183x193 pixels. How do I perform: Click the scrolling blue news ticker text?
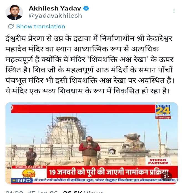(x=105, y=180)
